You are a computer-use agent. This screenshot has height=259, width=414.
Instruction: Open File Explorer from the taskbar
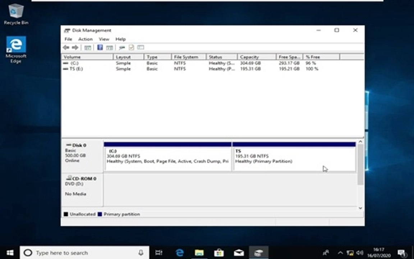click(199, 253)
